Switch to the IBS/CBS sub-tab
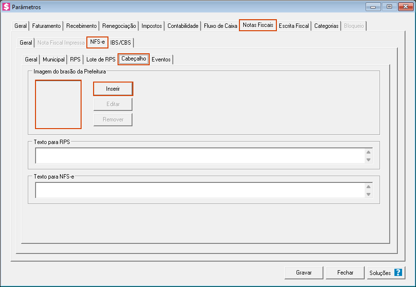The height and width of the screenshot is (287, 416). [x=120, y=43]
